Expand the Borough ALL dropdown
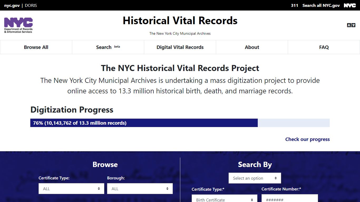This screenshot has height=202, width=360. (140, 189)
